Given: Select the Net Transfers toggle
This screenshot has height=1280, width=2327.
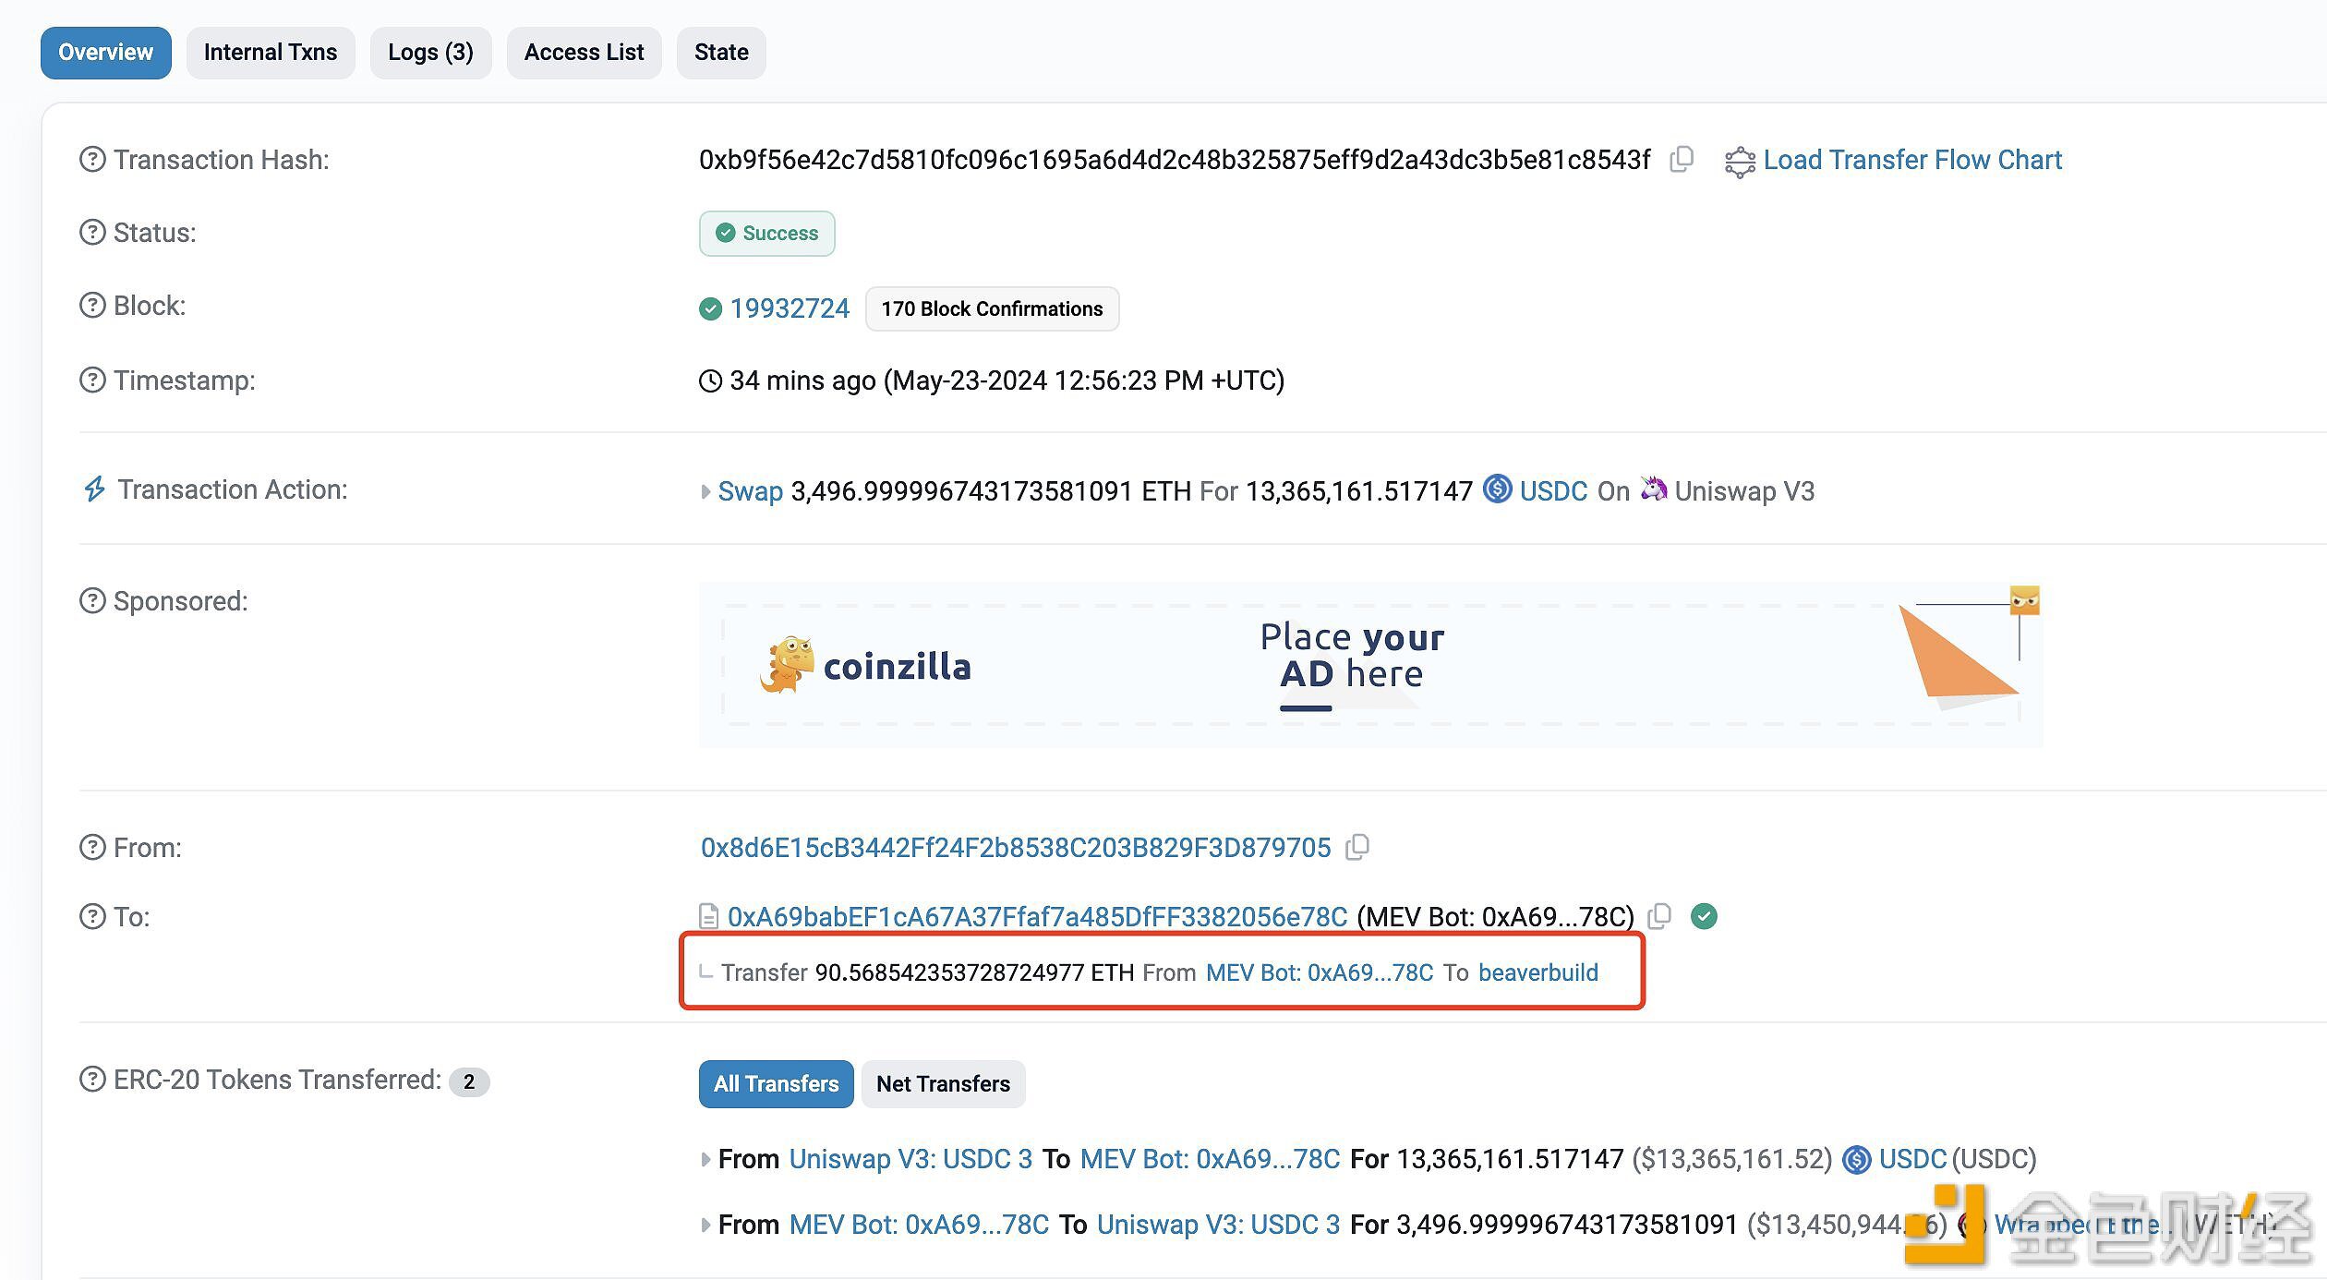Looking at the screenshot, I should coord(942,1083).
